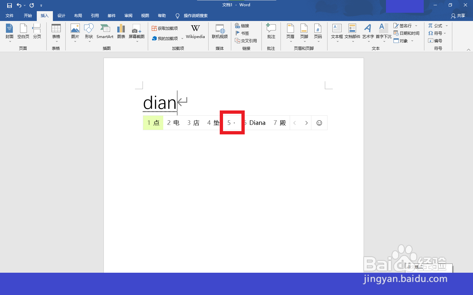The image size is (473, 295).
Task: Switch to the 开始 tab
Action: (x=28, y=16)
